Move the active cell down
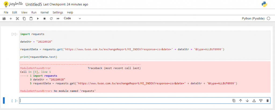The width and height of the screenshot is (275, 110). (x=247, y=101)
